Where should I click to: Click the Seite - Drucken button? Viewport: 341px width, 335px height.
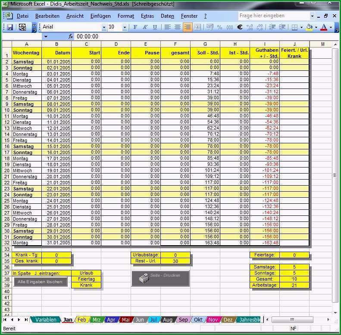coord(160,278)
